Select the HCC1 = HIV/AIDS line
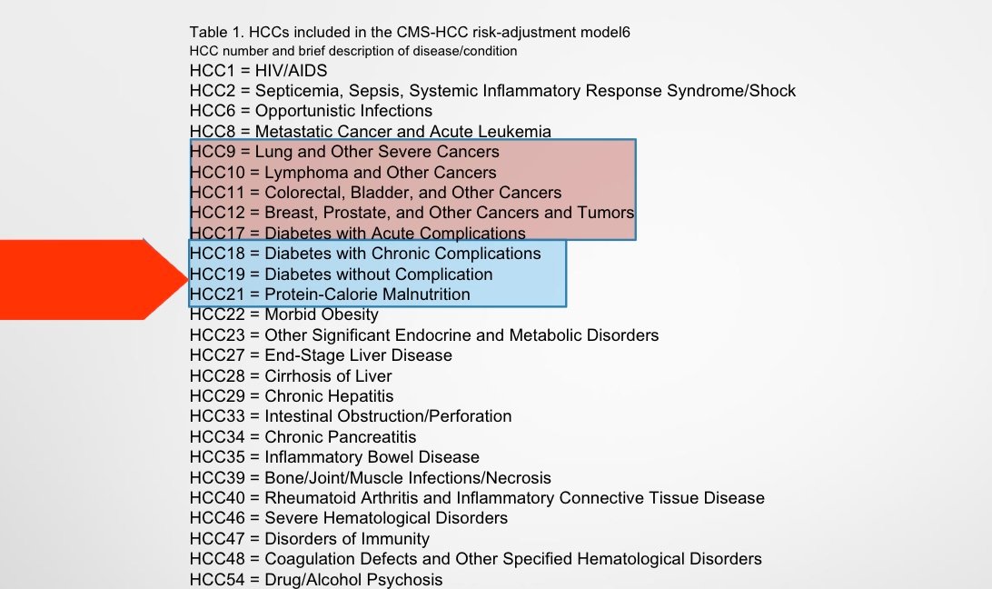The height and width of the screenshot is (589, 992). pyautogui.click(x=258, y=70)
